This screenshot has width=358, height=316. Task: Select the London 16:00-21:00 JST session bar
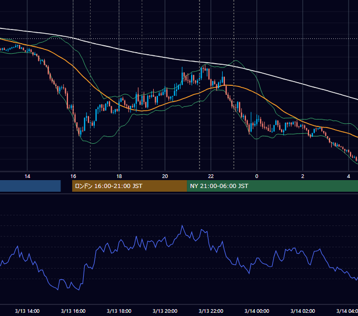(x=130, y=186)
